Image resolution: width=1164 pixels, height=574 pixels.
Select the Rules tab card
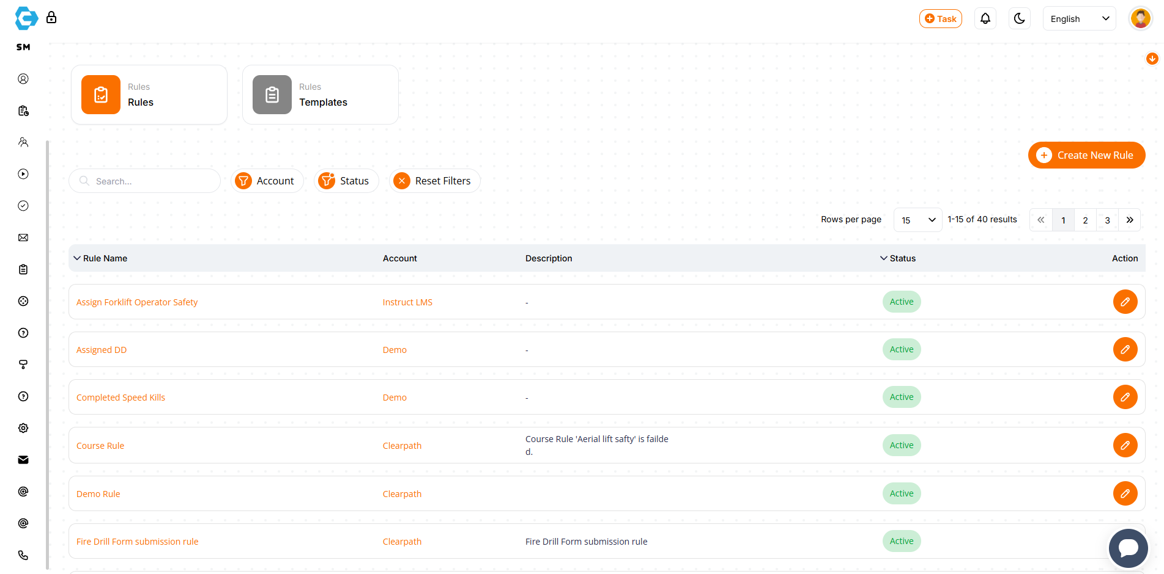[149, 95]
